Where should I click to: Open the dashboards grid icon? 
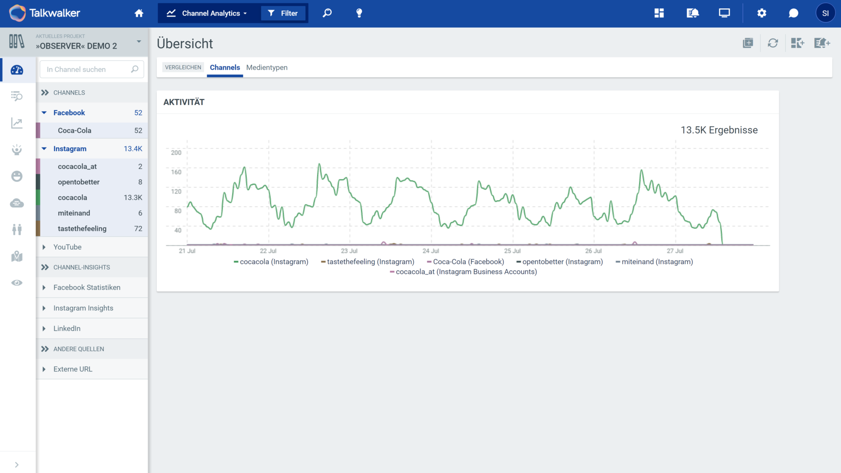[659, 13]
